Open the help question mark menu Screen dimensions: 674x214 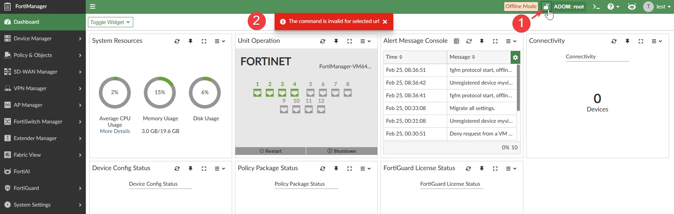point(613,7)
